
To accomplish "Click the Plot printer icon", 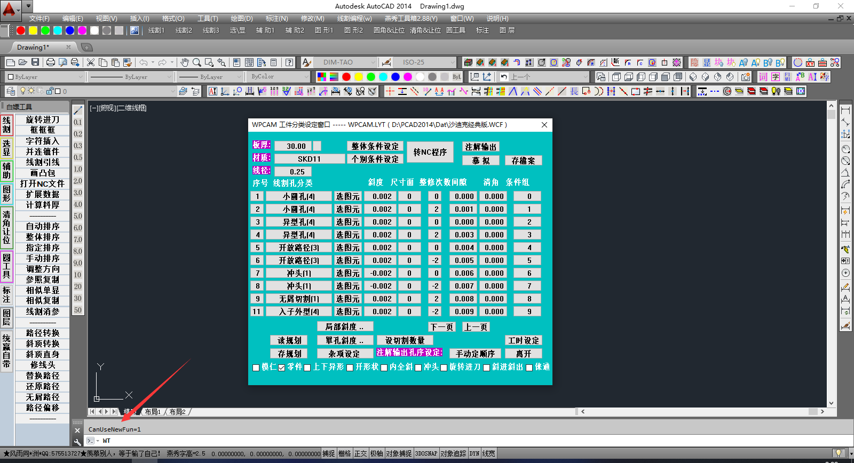I will 51,62.
